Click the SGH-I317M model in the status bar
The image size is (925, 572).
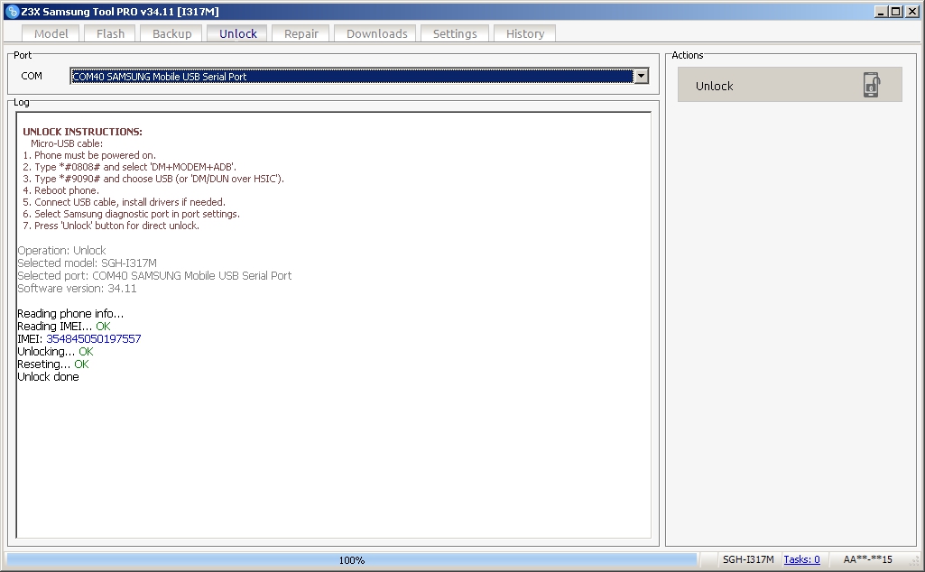pos(748,559)
